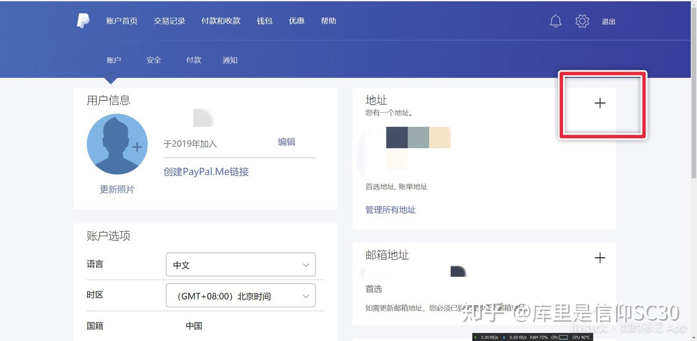Open 钱包 in top navigation

tap(265, 21)
